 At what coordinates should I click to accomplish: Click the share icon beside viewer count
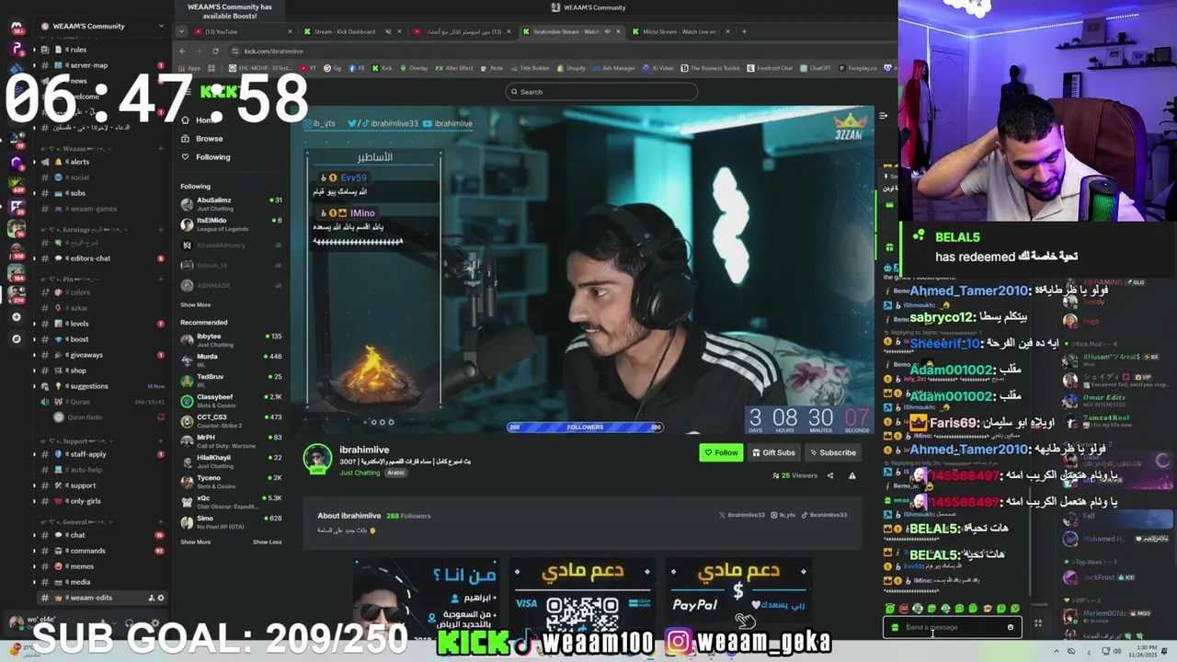click(829, 475)
